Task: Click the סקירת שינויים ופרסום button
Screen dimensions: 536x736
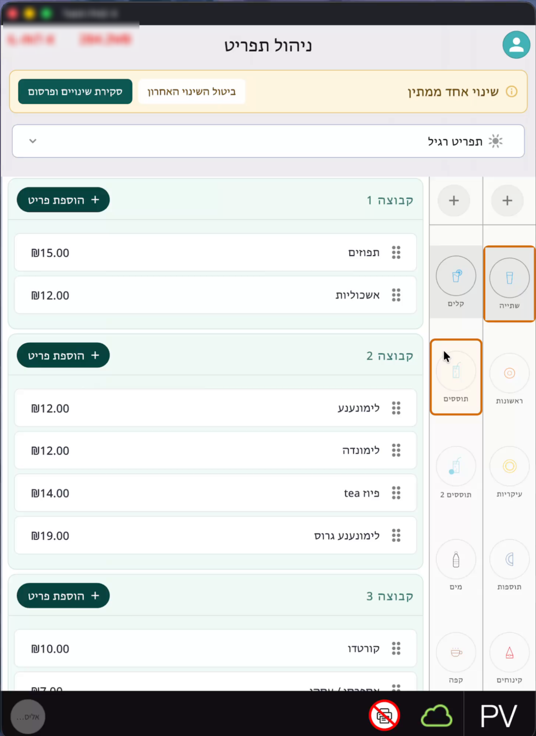Action: (75, 92)
